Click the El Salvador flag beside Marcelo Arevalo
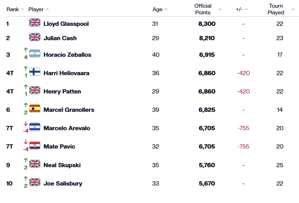This screenshot has height=203, width=299. click(35, 127)
